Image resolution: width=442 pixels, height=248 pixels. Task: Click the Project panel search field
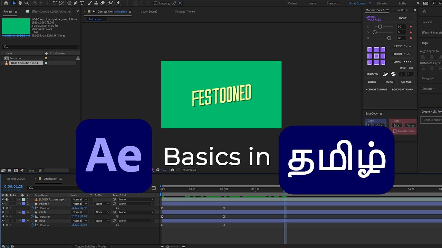point(40,46)
